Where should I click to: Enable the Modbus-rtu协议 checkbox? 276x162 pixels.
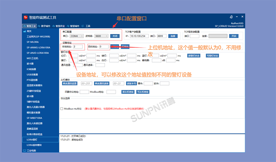(x=62, y=109)
